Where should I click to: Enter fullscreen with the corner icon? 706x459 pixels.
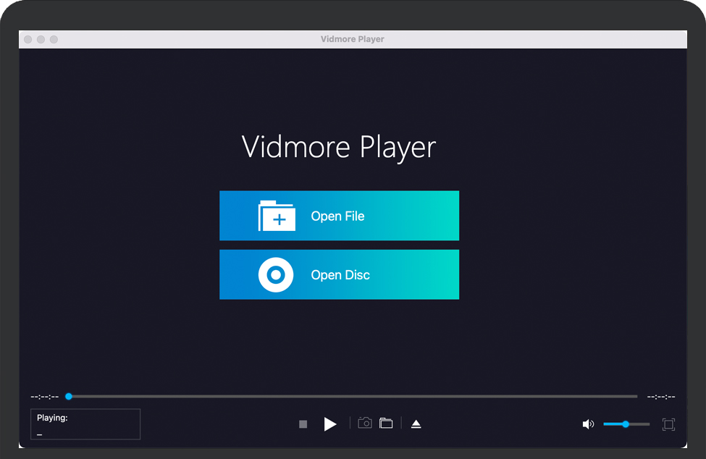(x=668, y=424)
